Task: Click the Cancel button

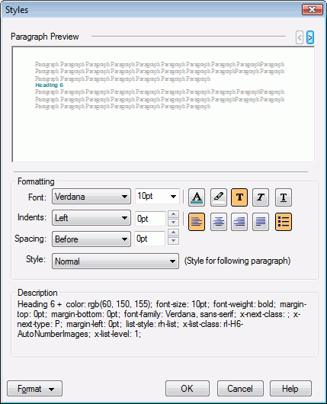Action: point(240,389)
